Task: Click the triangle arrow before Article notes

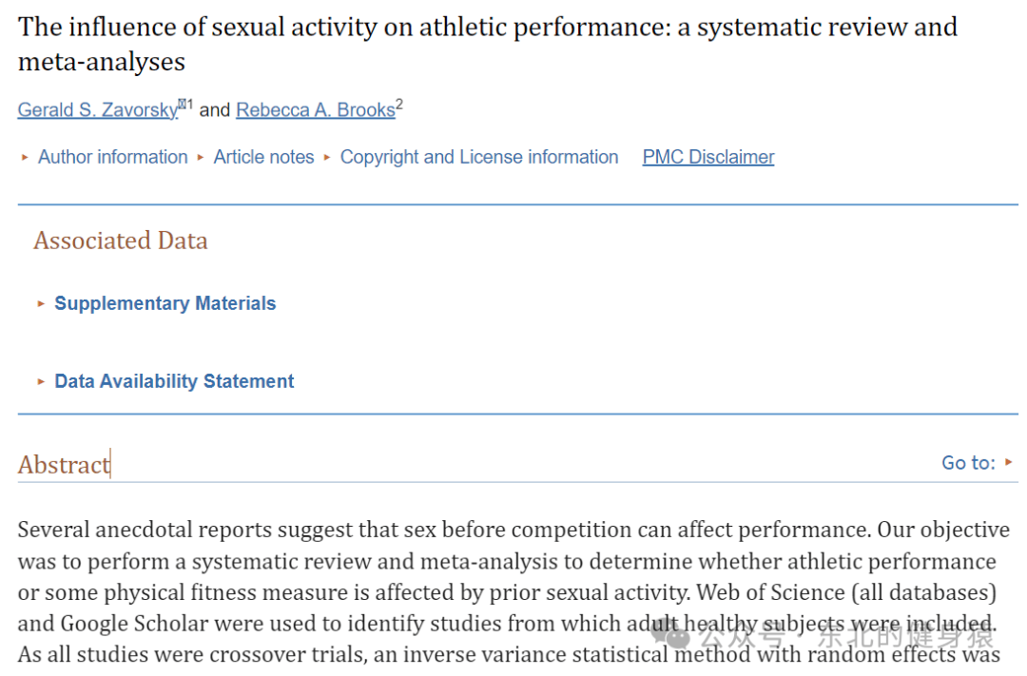Action: pos(201,157)
